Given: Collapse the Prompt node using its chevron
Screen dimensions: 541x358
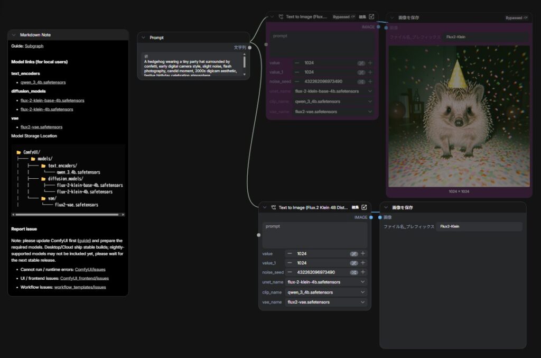Looking at the screenshot, I should (143, 38).
